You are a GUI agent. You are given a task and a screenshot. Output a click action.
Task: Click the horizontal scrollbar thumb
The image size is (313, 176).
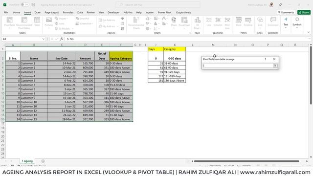[246, 161]
